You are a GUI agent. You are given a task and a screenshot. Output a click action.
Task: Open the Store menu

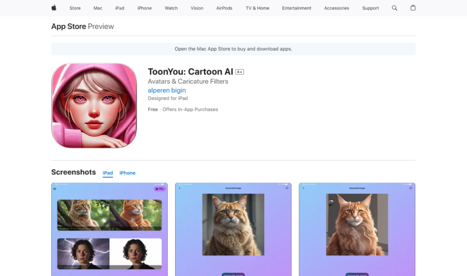coord(75,8)
